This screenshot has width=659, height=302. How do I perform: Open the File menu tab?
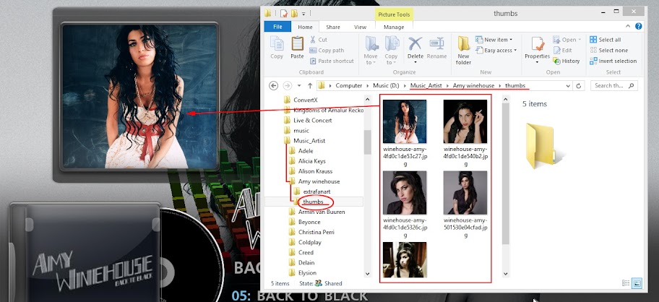coord(277,27)
